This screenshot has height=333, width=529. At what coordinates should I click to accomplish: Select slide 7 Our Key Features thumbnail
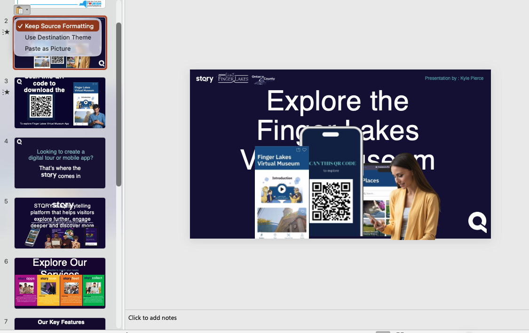click(x=60, y=324)
